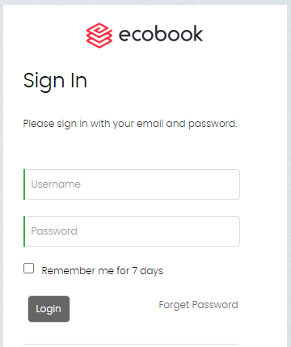Select the Sign In heading
The height and width of the screenshot is (347, 291).
point(55,80)
